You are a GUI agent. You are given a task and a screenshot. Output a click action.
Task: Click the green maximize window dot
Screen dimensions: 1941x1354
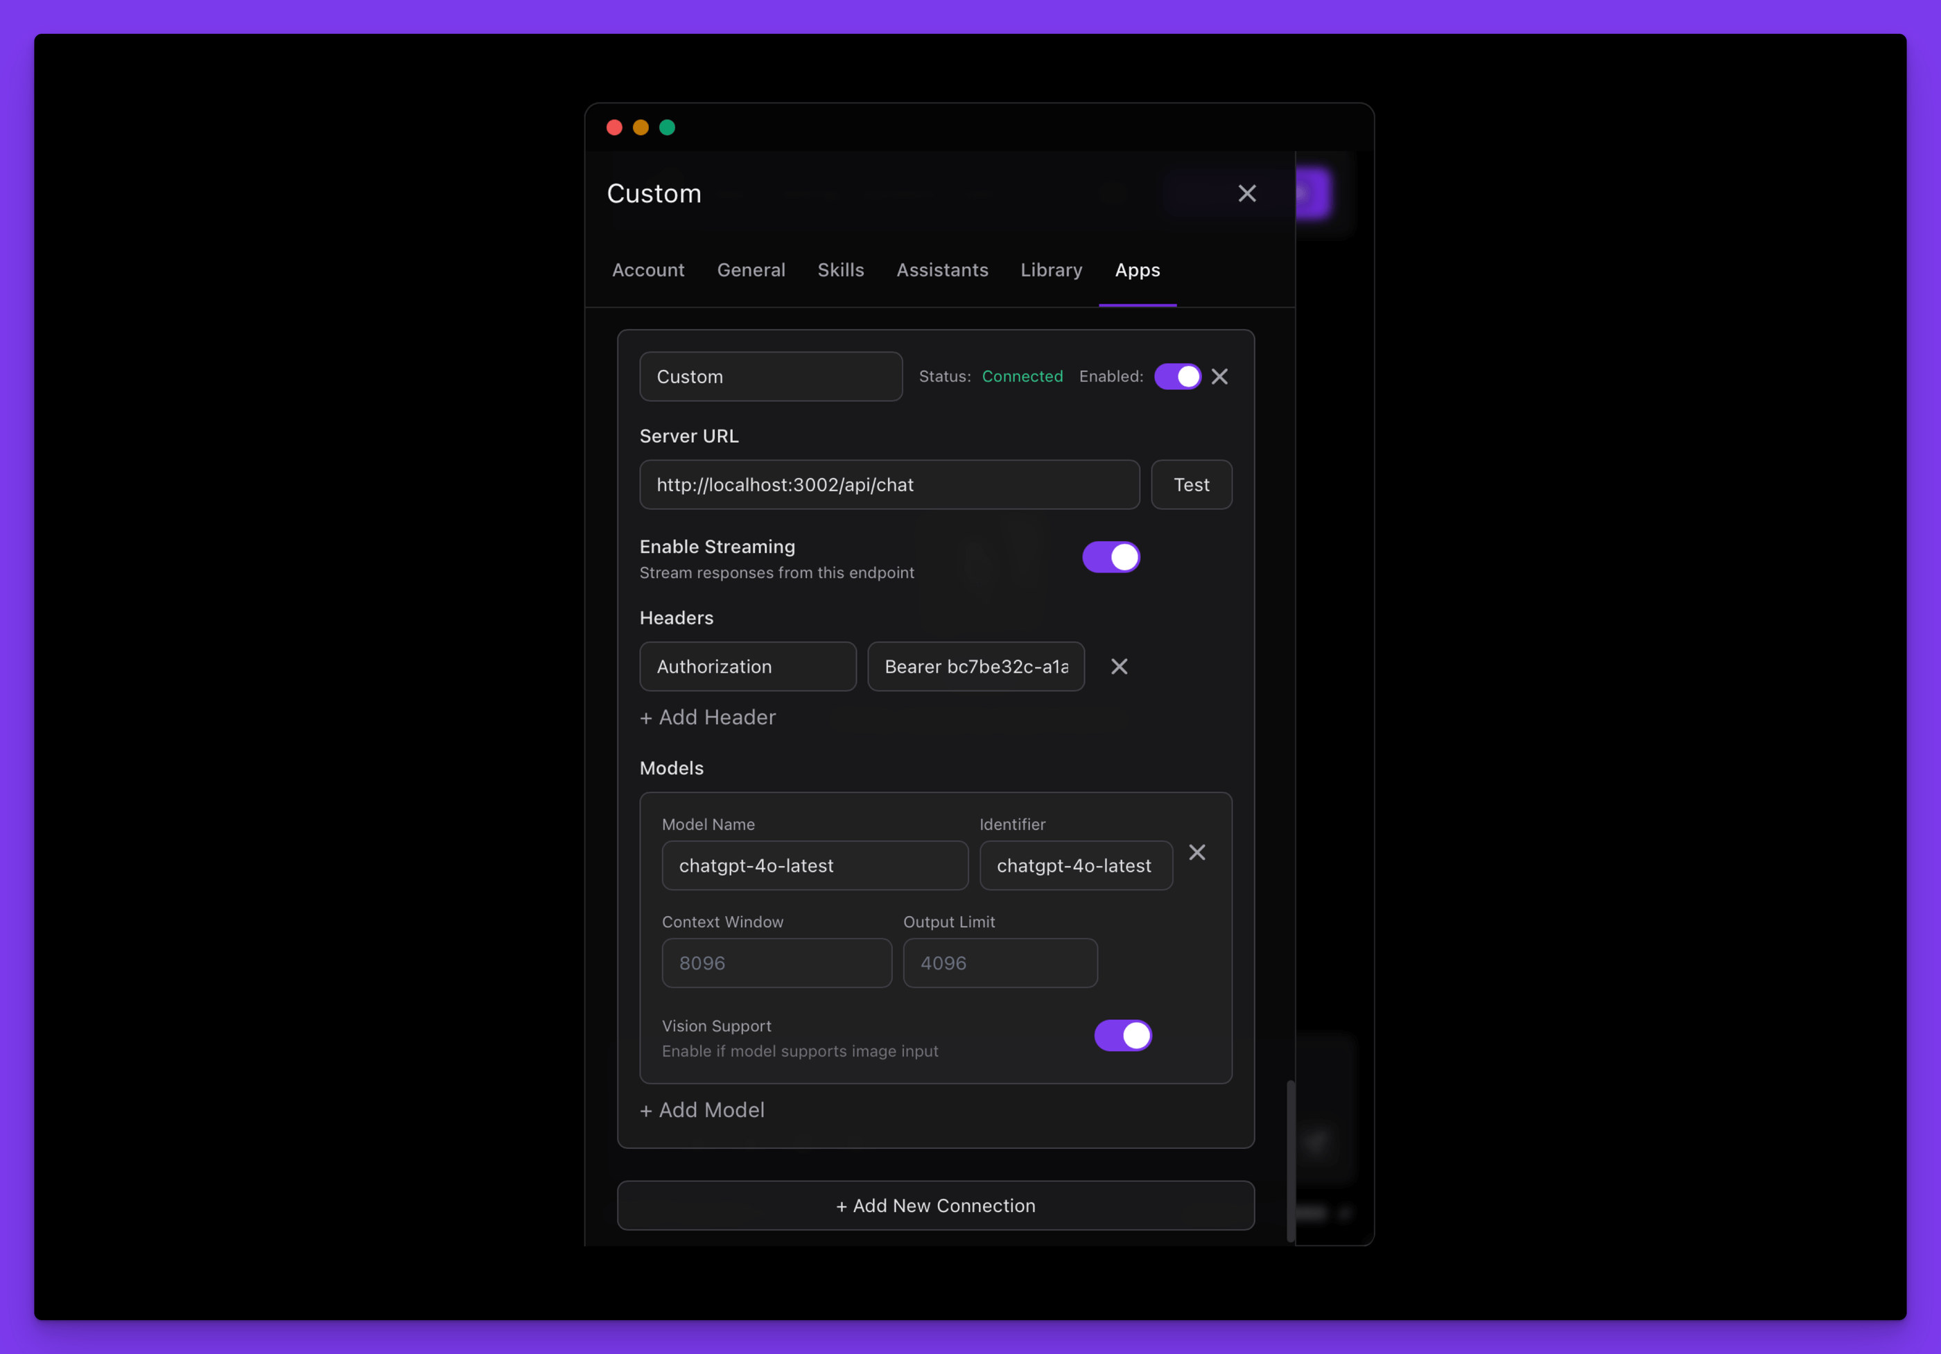(x=667, y=128)
